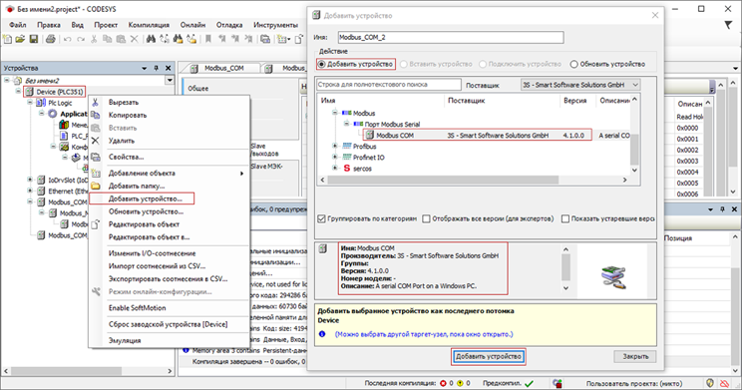Click the Replace icon in toolbar

[x=165, y=39]
